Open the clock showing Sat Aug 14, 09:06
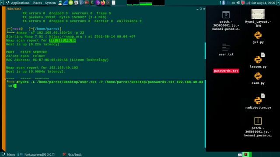The image size is (280, 157). pyautogui.click(x=263, y=3)
